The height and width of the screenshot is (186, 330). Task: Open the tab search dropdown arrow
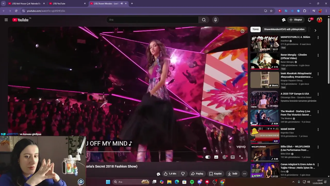pyautogui.click(x=3, y=4)
